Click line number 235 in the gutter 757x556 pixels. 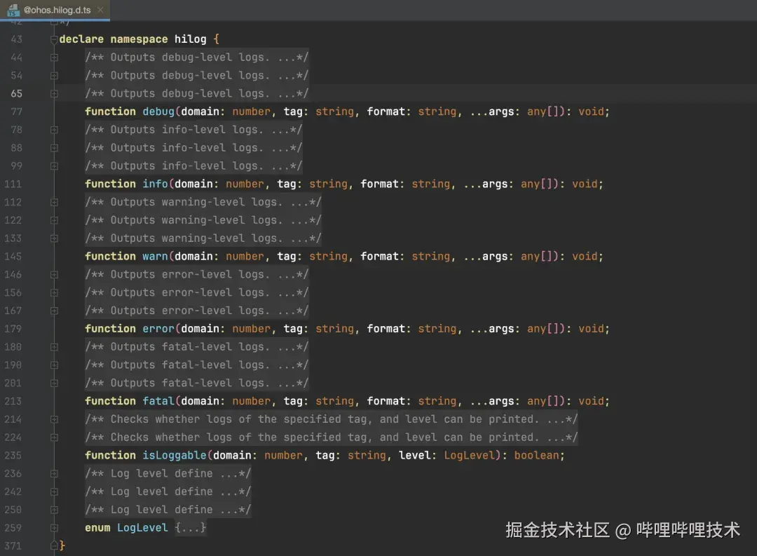click(13, 456)
